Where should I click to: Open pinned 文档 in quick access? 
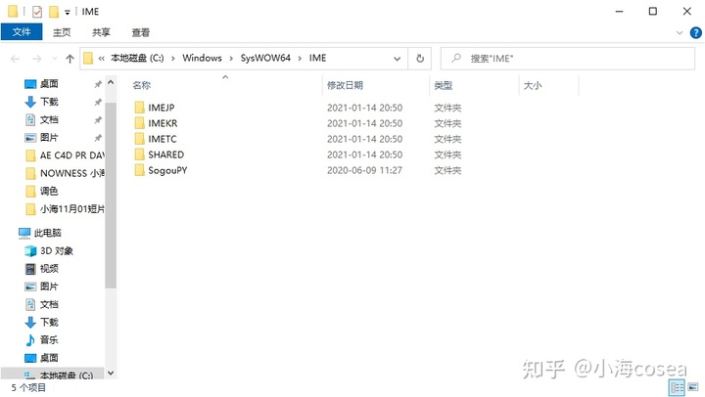click(41, 119)
